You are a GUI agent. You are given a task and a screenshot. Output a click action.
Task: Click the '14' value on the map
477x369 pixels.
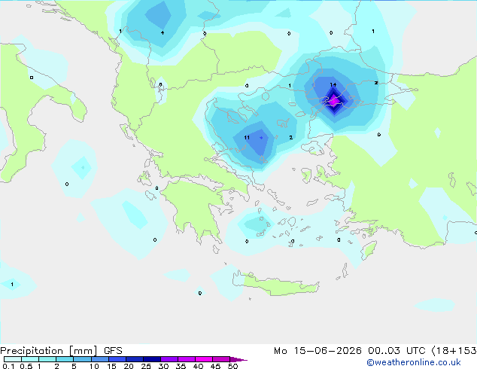(333, 84)
